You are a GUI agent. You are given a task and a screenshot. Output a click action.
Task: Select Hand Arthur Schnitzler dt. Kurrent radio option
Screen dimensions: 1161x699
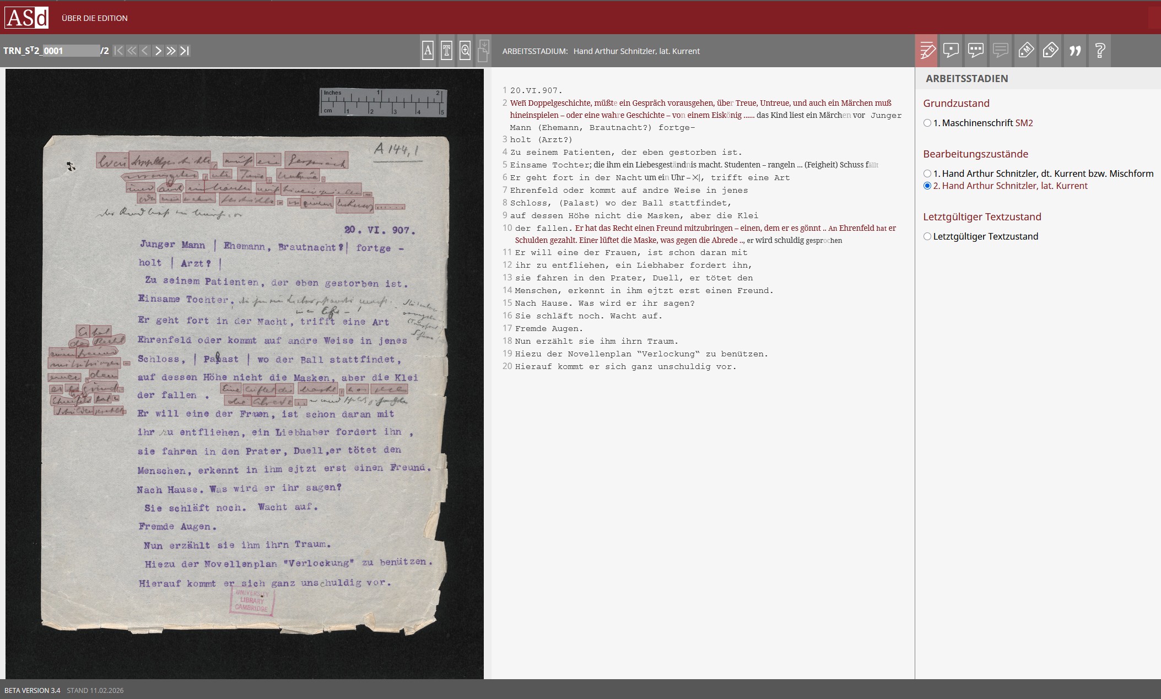pos(927,174)
